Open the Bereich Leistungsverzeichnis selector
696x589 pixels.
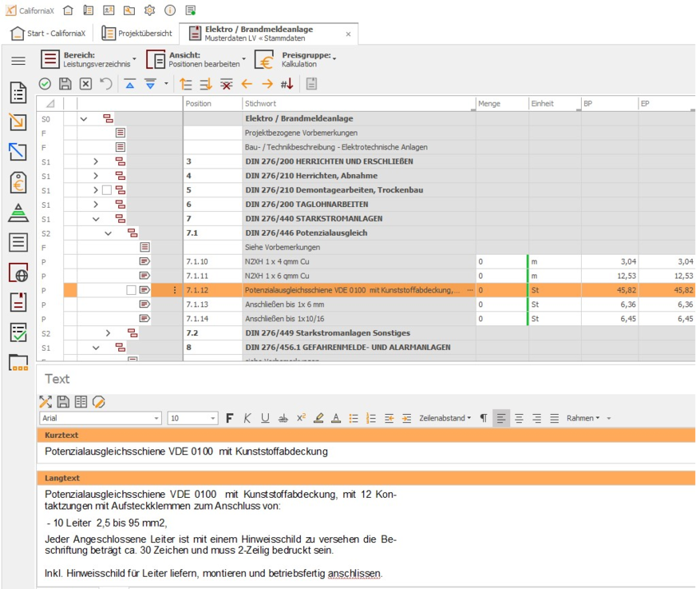pyautogui.click(x=88, y=59)
